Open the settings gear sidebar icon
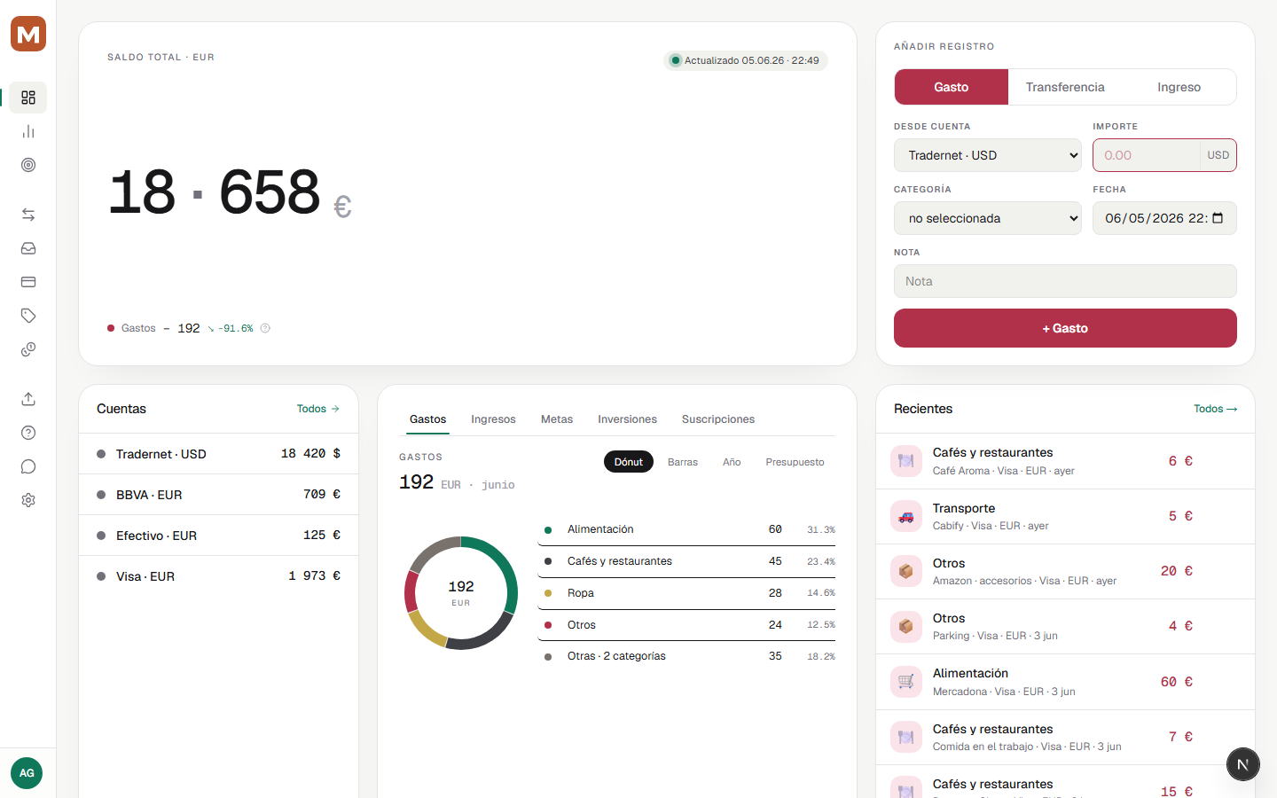This screenshot has height=798, width=1277. tap(28, 500)
